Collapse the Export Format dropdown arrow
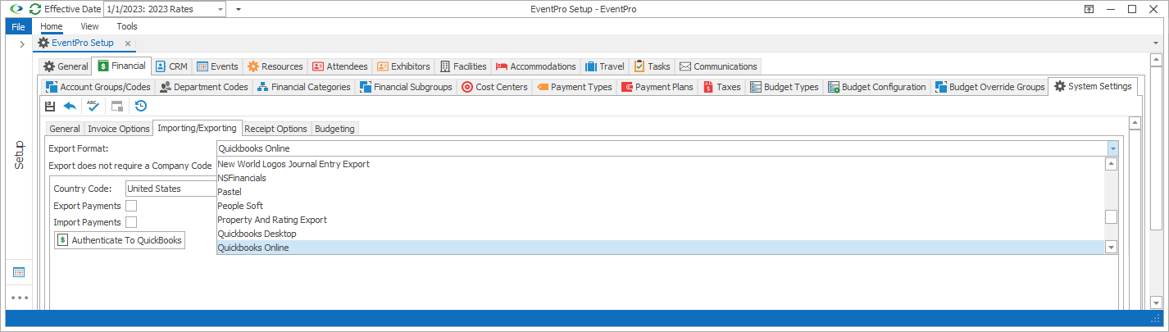Viewport: 1169px width, 332px height. [x=1112, y=148]
